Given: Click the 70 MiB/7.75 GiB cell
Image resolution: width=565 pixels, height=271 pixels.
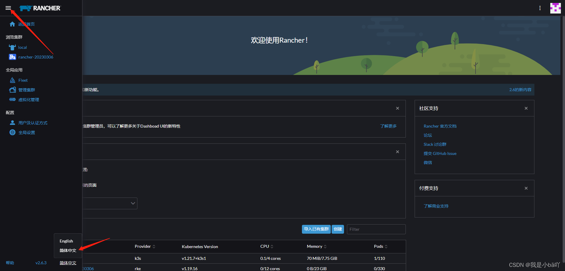Looking at the screenshot, I should (x=322, y=258).
